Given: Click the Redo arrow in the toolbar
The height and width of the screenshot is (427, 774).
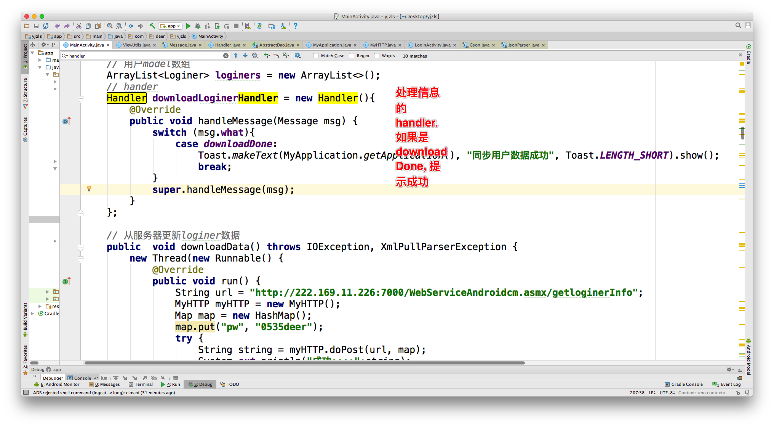Looking at the screenshot, I should (67, 26).
